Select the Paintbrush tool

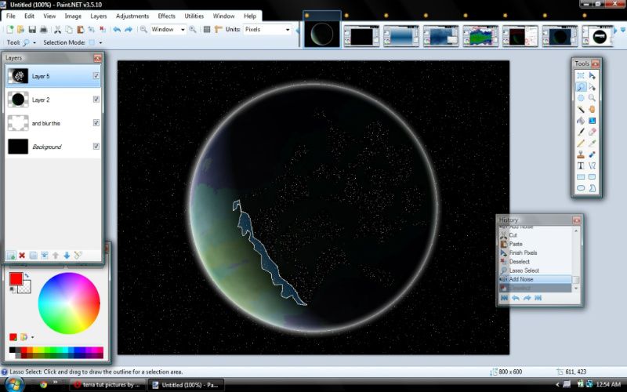581,132
